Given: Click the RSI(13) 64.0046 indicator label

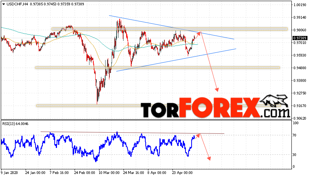Looking at the screenshot, I should [15, 124].
